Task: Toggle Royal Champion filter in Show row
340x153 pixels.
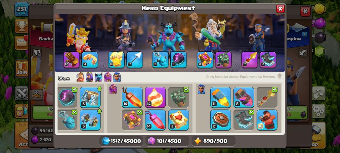Action: point(117,77)
